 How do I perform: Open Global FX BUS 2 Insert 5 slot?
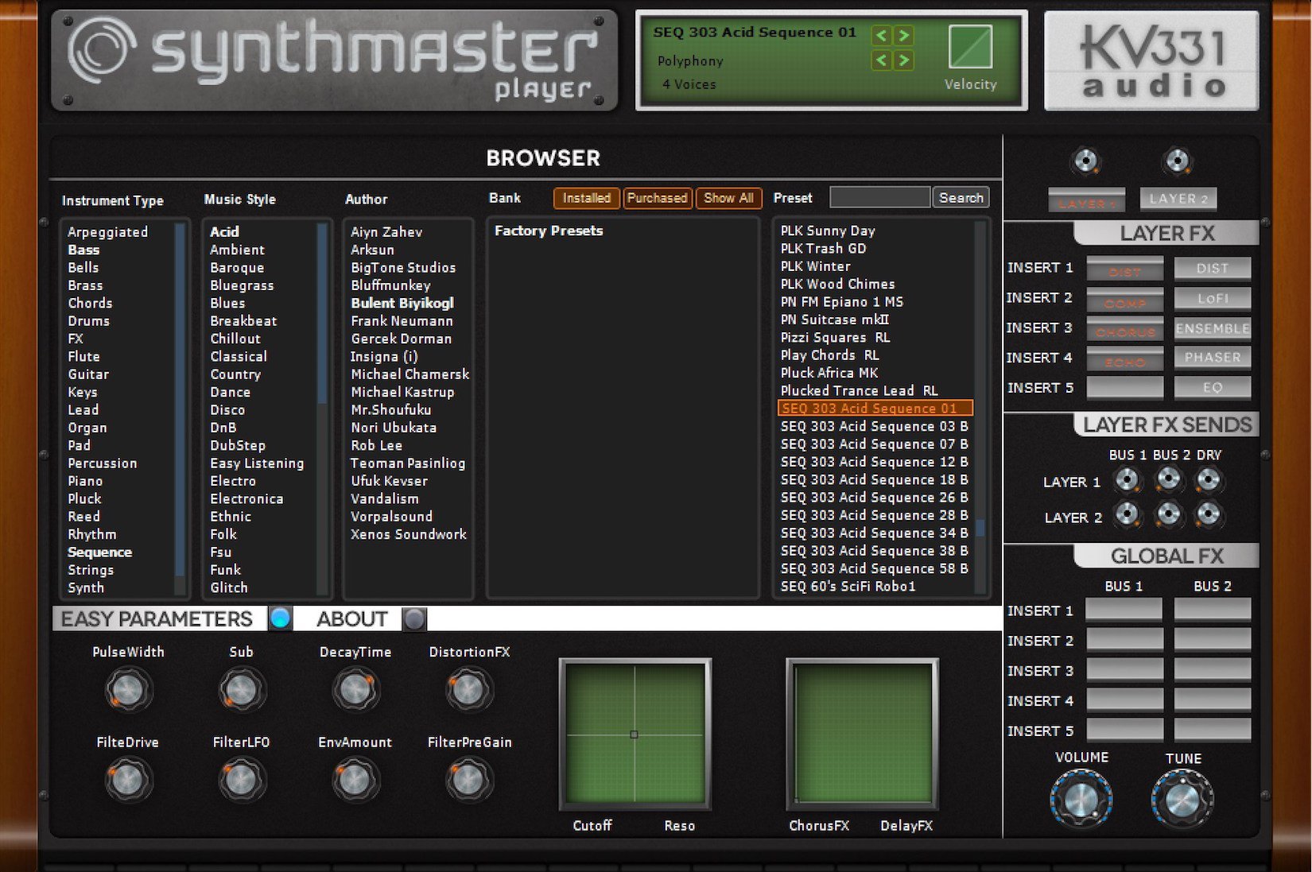pyautogui.click(x=1213, y=730)
